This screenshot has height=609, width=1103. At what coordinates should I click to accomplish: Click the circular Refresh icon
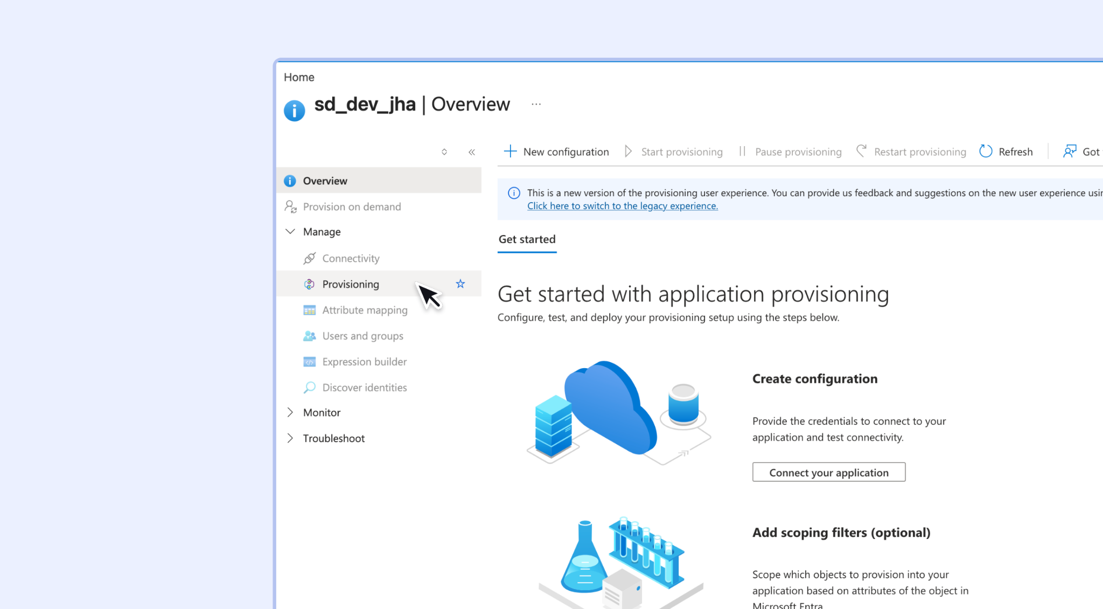pos(986,151)
